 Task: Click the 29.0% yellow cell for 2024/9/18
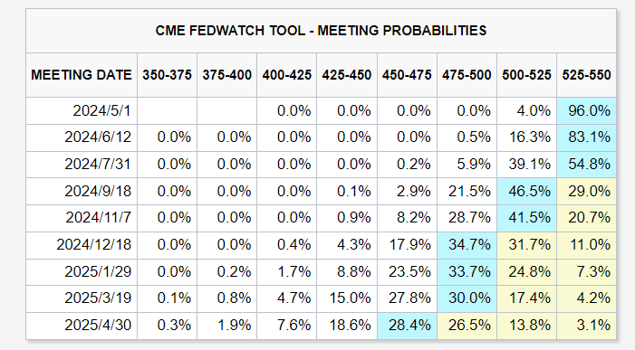click(x=586, y=191)
